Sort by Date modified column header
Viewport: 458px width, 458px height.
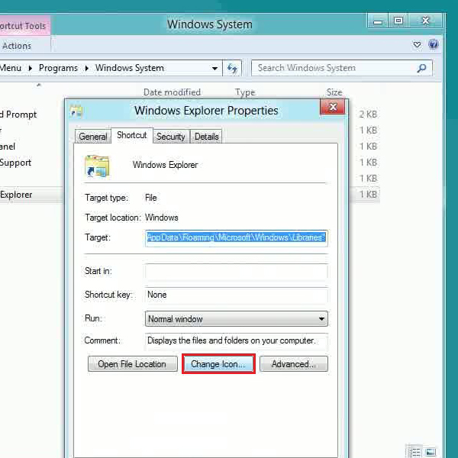pos(172,92)
